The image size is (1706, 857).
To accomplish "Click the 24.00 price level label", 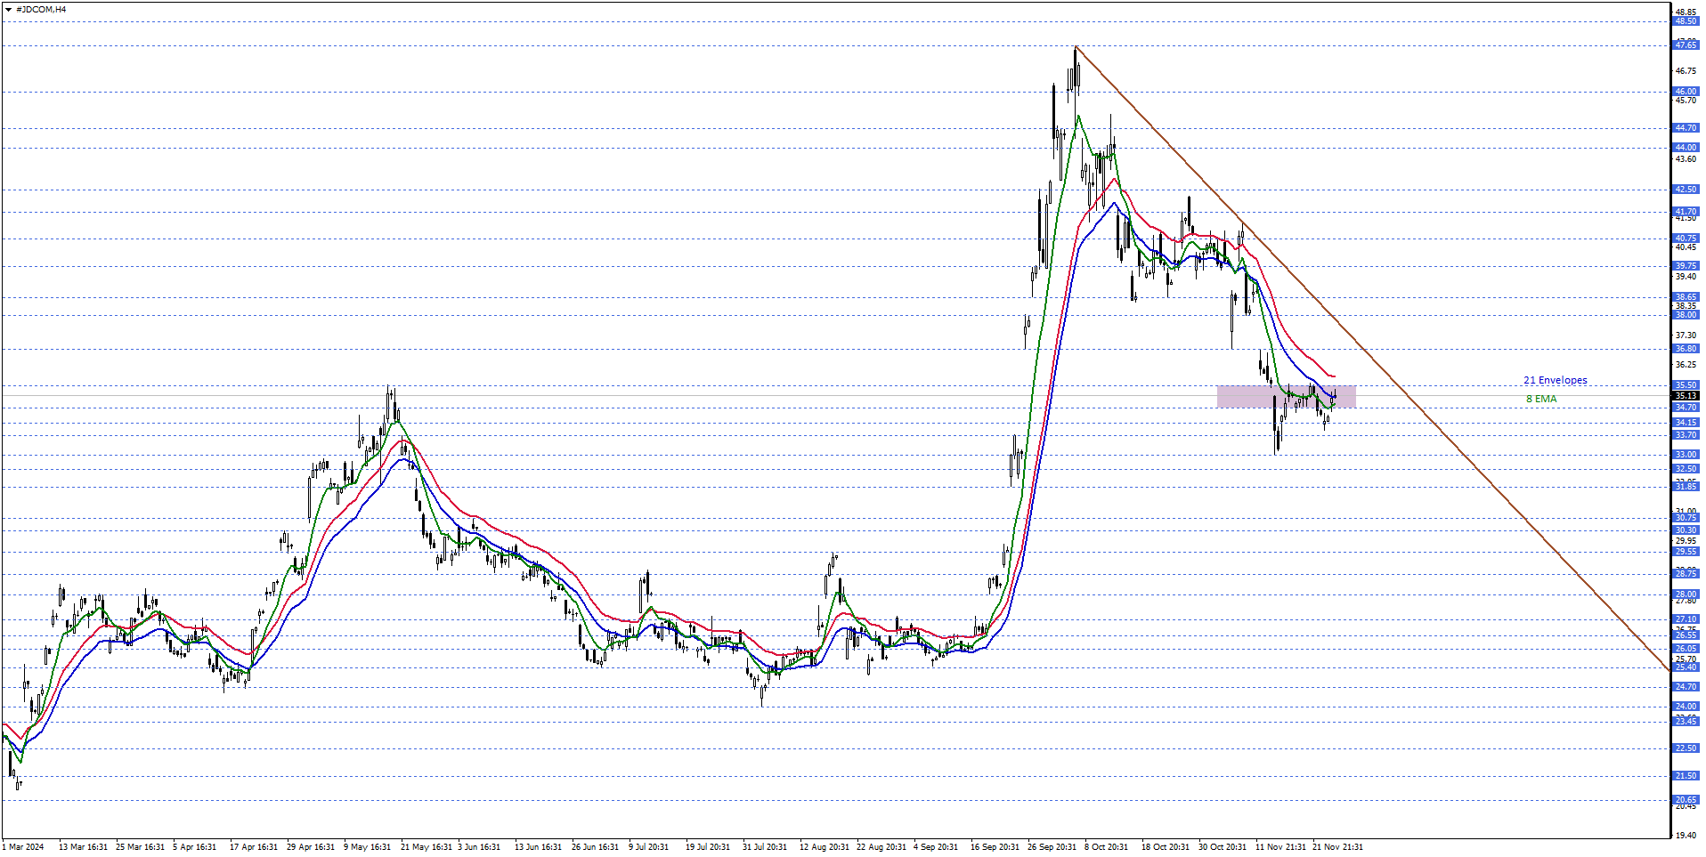I will [1686, 707].
